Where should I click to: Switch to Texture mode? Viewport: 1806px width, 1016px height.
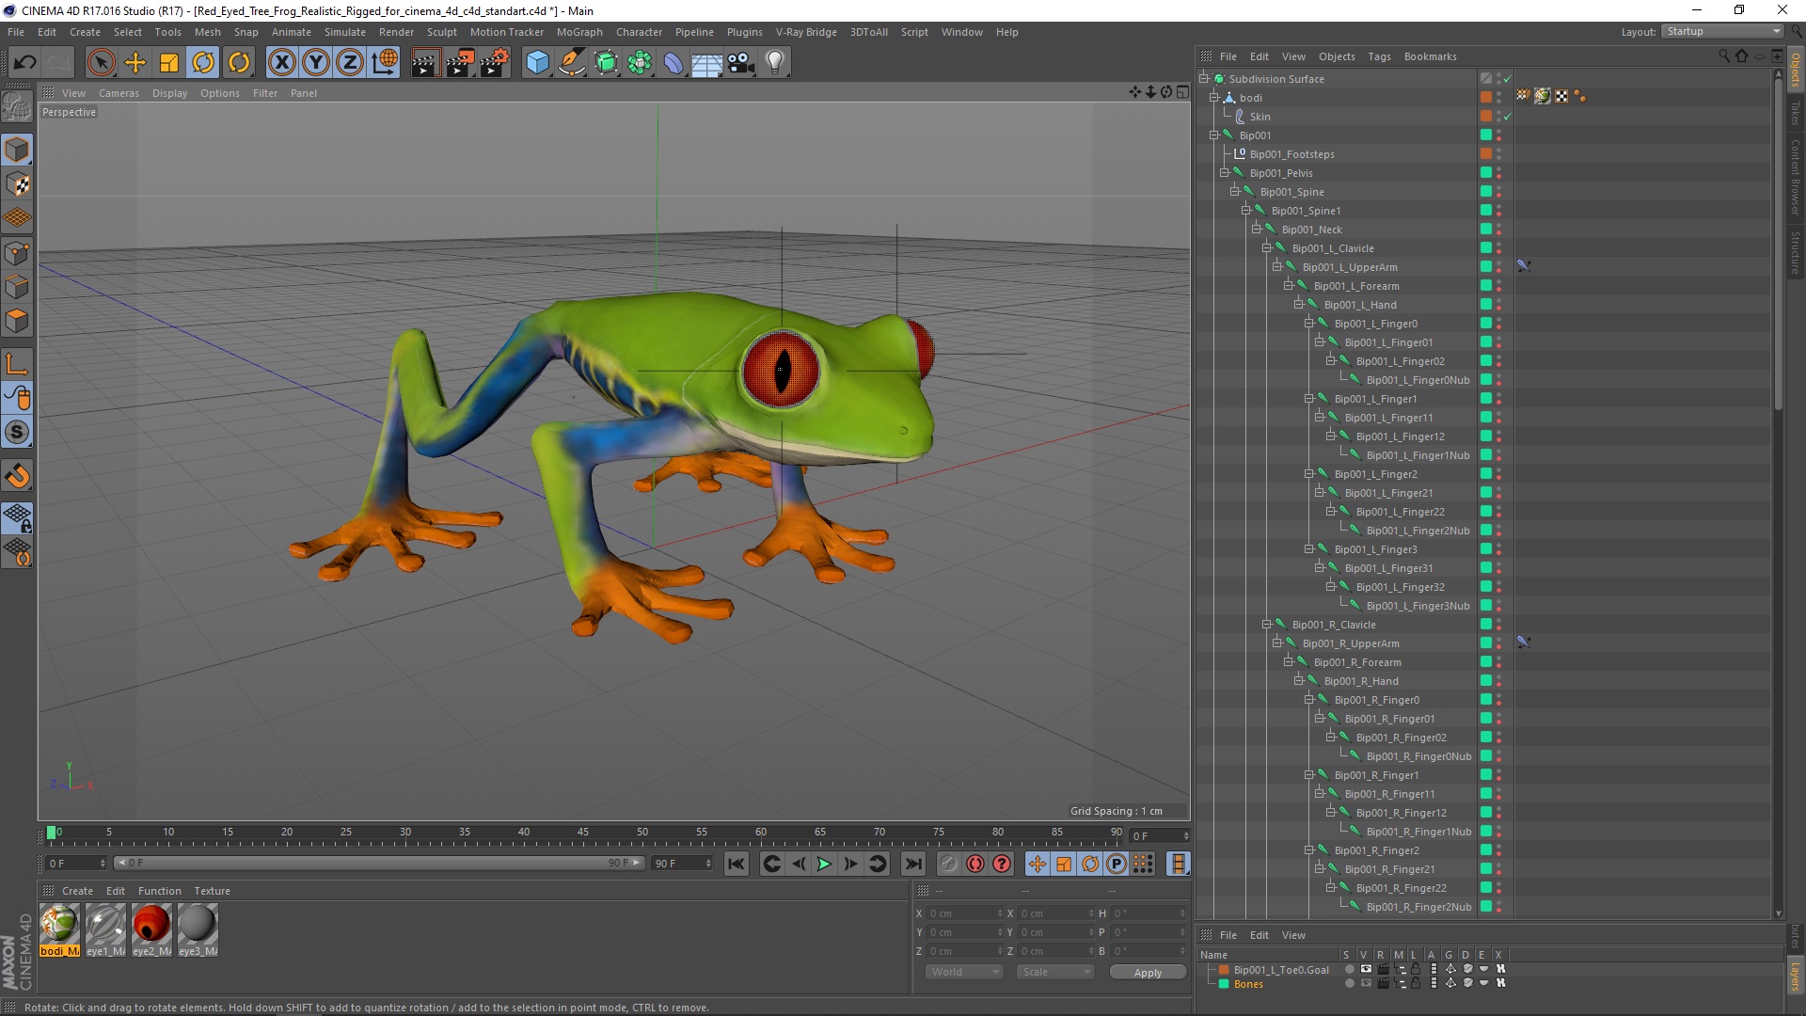click(17, 184)
